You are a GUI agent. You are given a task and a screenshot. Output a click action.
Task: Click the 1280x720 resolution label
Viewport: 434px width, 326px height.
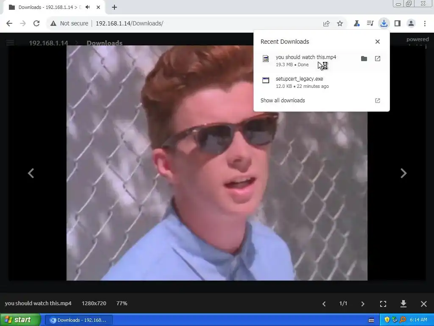94,303
